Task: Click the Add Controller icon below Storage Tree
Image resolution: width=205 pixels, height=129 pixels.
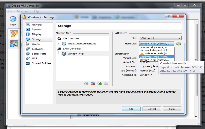Action: tap(87, 84)
